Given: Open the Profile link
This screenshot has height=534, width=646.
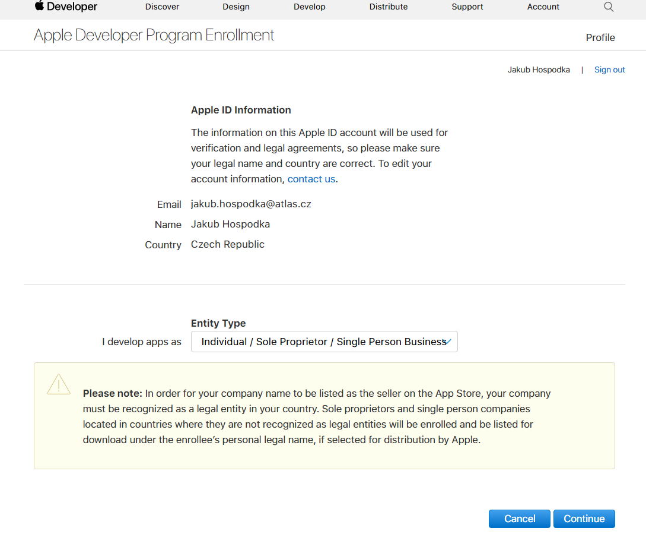Looking at the screenshot, I should [x=600, y=37].
